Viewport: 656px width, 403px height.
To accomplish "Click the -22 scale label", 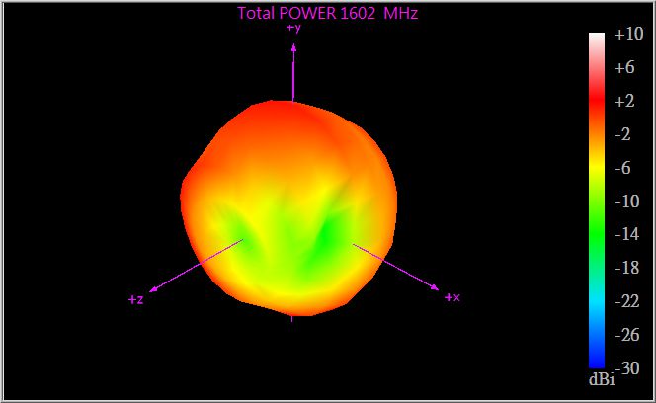I will (x=627, y=301).
